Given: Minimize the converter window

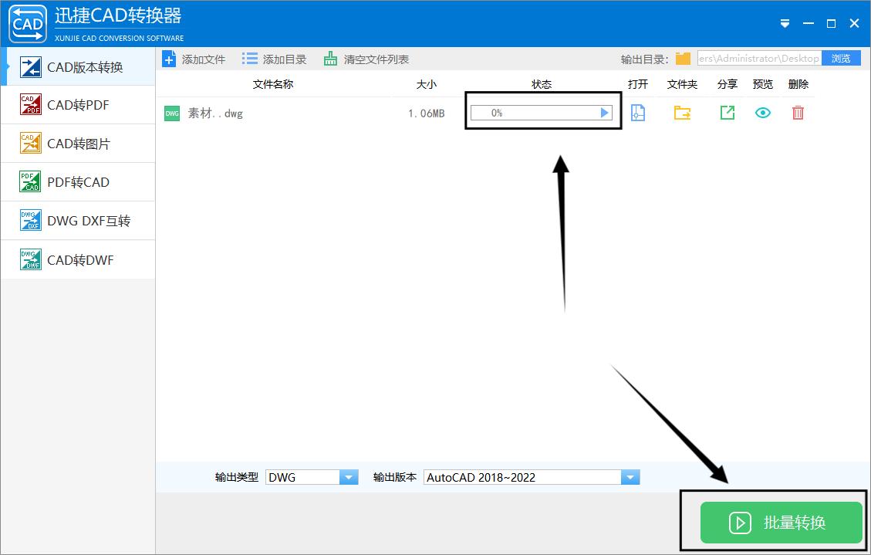Looking at the screenshot, I should click(x=809, y=23).
